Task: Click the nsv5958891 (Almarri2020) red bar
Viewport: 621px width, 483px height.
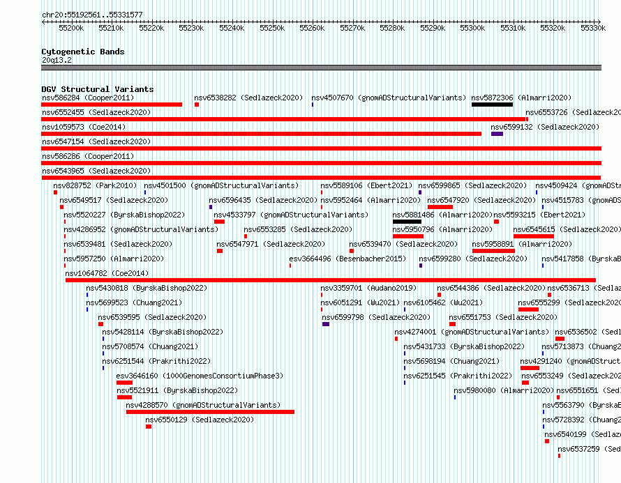Action: [x=493, y=251]
